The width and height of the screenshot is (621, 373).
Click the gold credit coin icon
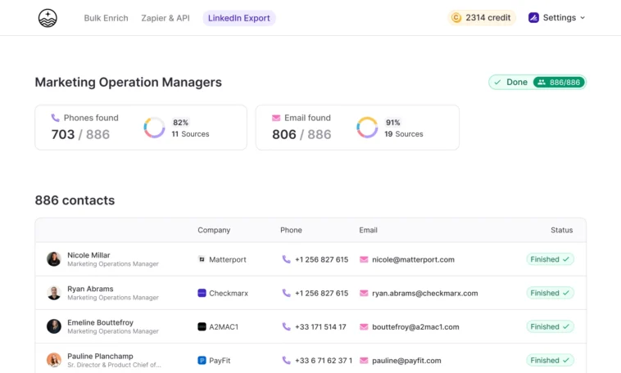456,18
